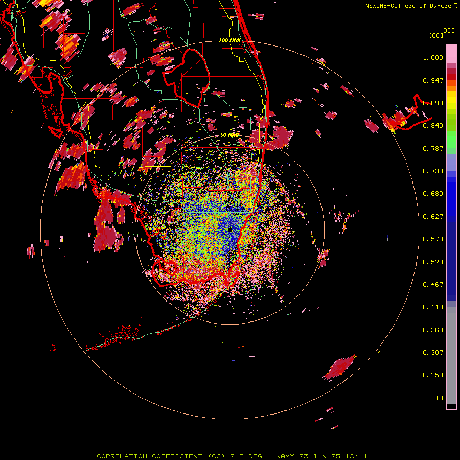The height and width of the screenshot is (460, 460).
Task: Pick the orange color bar segment
Action: [x=451, y=88]
